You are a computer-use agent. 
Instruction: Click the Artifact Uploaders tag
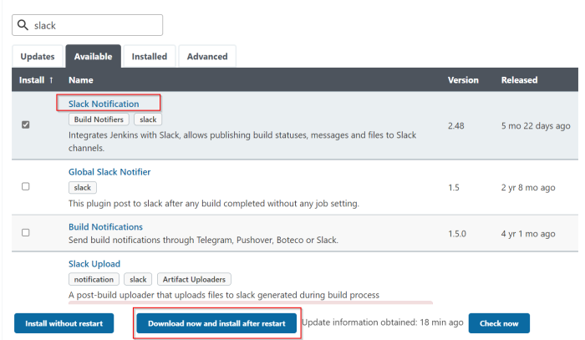point(194,279)
